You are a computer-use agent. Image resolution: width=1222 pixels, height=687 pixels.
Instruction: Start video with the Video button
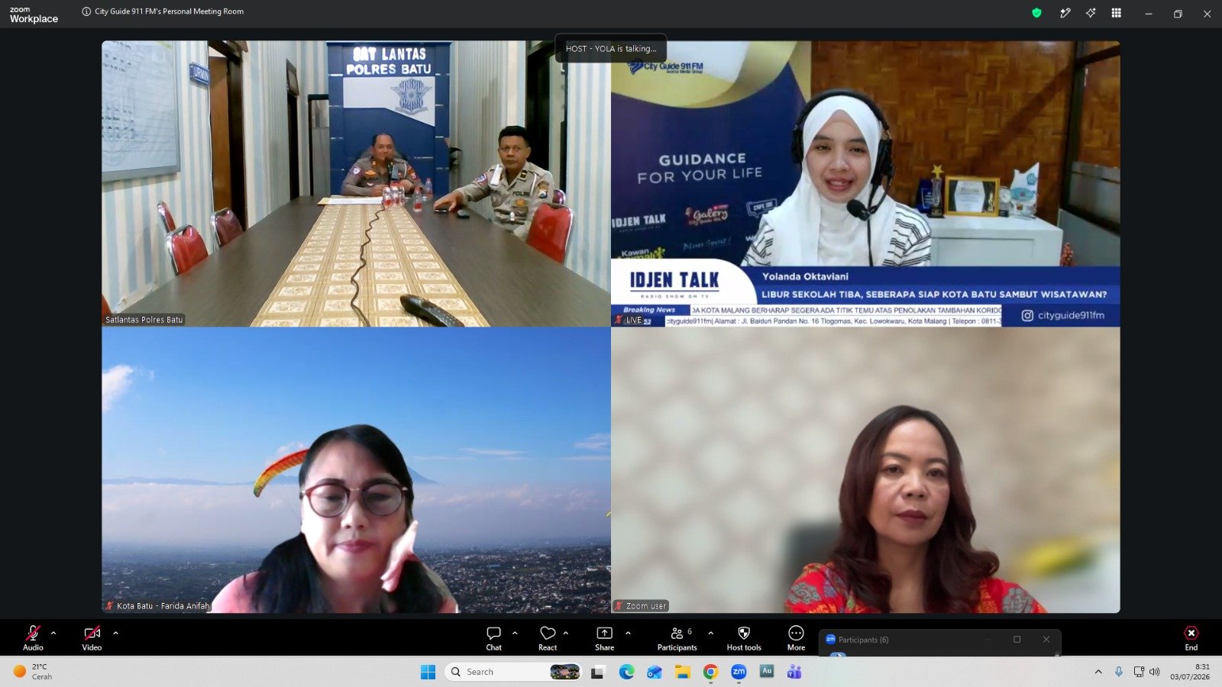tap(92, 637)
